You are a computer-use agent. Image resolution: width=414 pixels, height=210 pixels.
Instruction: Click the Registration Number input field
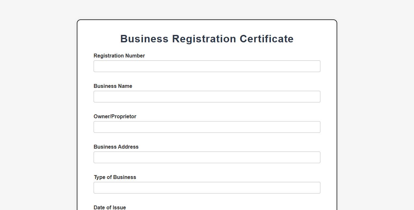coord(207,66)
